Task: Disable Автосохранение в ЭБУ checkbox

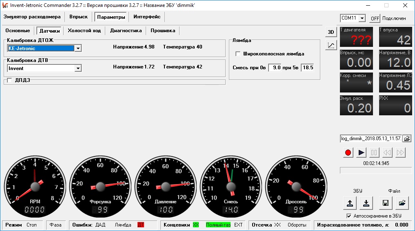Action: (x=349, y=216)
